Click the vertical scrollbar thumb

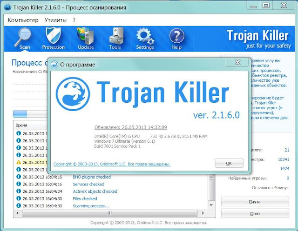tap(211, 187)
